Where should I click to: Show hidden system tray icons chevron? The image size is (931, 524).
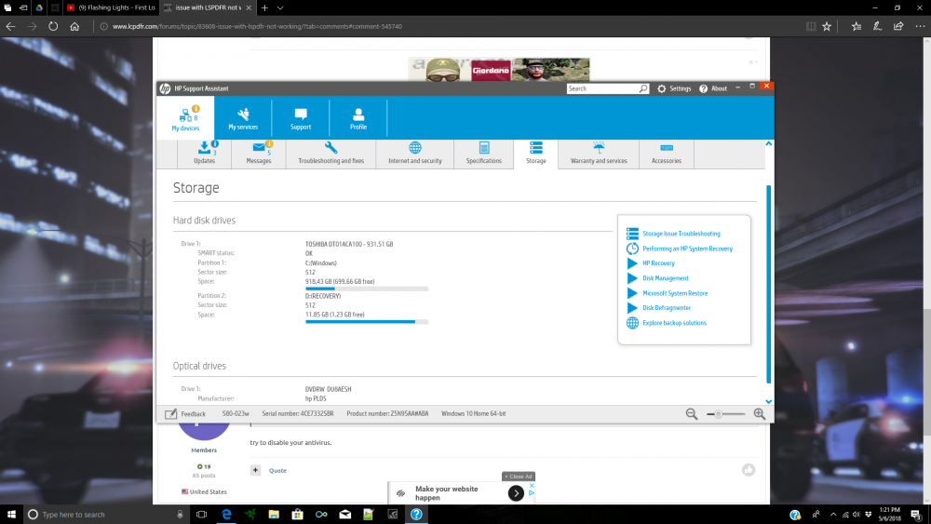tap(833, 515)
